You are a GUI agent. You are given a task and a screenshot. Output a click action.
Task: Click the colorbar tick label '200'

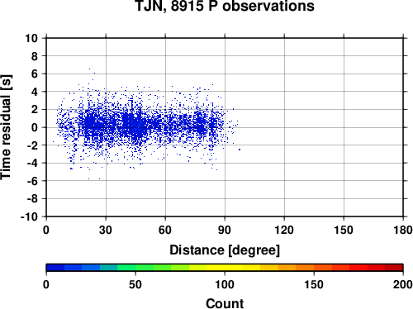click(x=403, y=284)
